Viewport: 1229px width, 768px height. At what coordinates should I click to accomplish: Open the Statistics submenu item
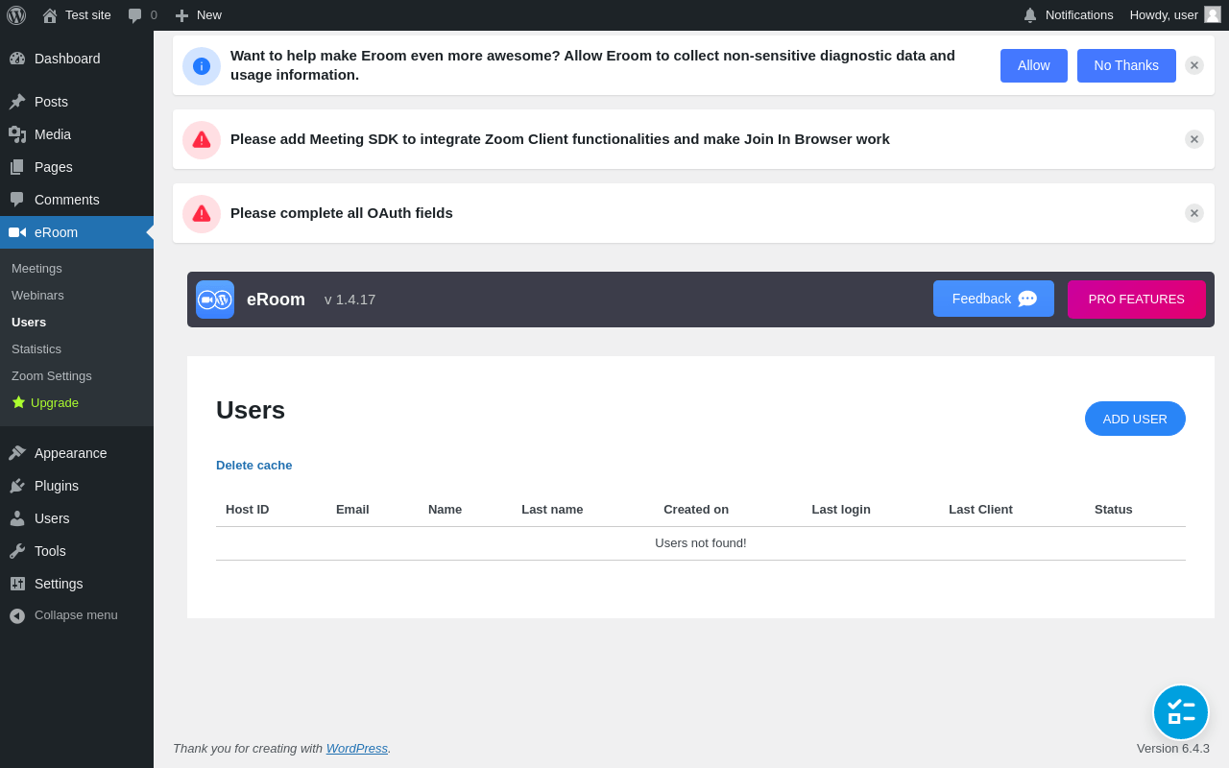tap(36, 349)
